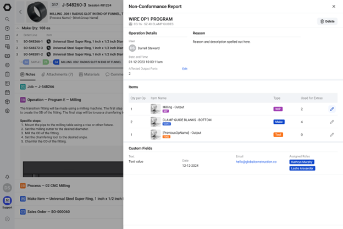Click Edit link for Affected Output Parts

(185, 69)
